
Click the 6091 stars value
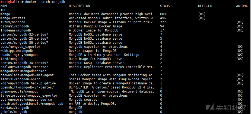(x=164, y=14)
